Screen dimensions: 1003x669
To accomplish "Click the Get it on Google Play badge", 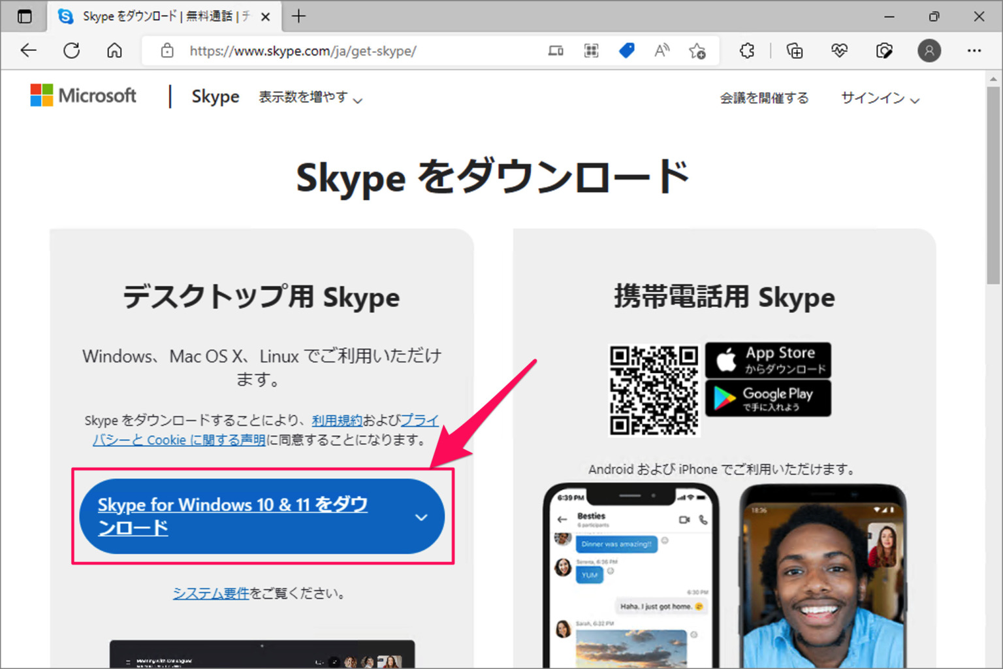I will 767,398.
